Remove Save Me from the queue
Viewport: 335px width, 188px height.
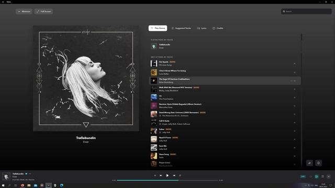pyautogui.click(x=295, y=148)
